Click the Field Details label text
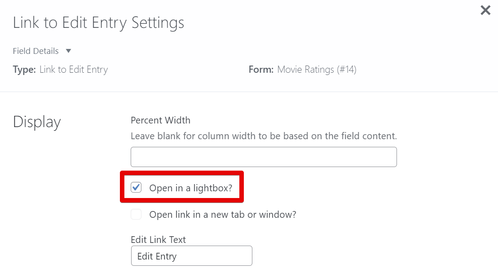 point(35,51)
